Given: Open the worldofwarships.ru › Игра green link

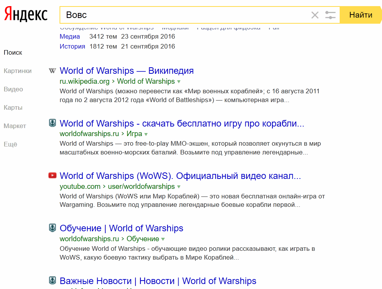Looking at the screenshot, I should point(101,134).
